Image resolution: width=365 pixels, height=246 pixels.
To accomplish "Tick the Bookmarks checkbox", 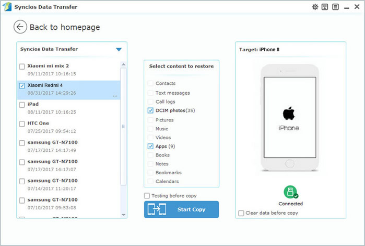I will (150, 173).
